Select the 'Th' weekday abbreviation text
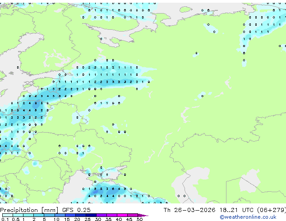Viewport: 286px width, 221px height. [167, 210]
